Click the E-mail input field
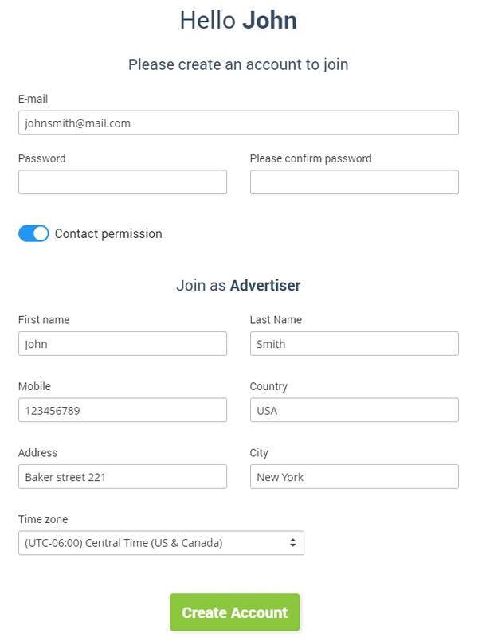The width and height of the screenshot is (478, 637). [238, 123]
